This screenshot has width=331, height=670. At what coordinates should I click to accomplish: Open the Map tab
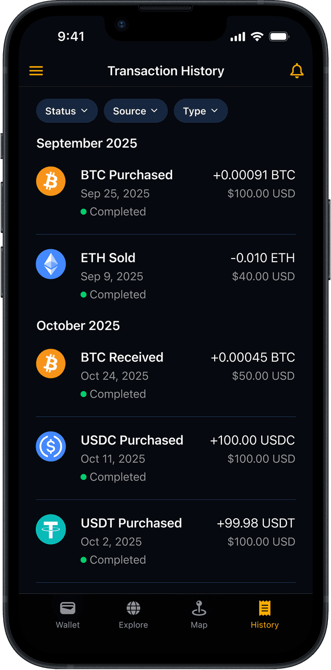pyautogui.click(x=199, y=615)
